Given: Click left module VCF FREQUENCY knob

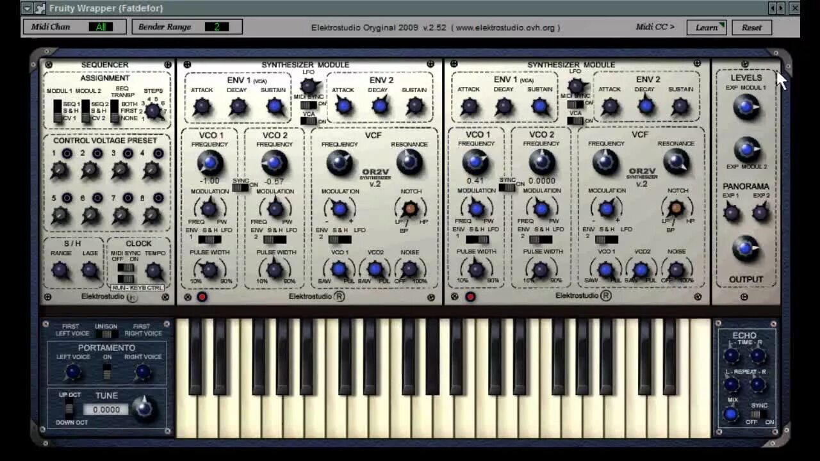Looking at the screenshot, I should click(x=339, y=163).
